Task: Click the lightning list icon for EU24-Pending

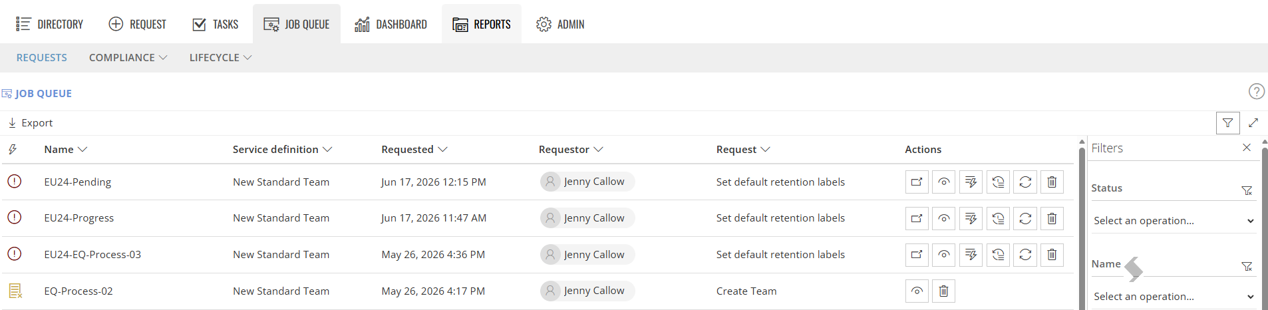Action: pyautogui.click(x=971, y=182)
